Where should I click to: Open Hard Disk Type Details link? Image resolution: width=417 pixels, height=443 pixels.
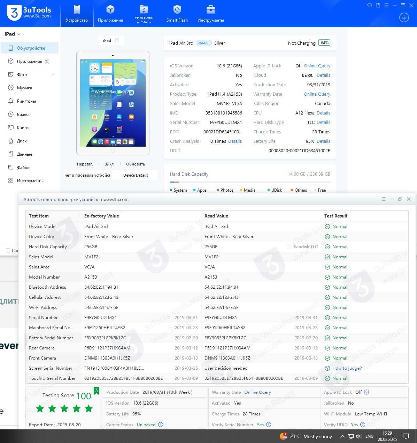pyautogui.click(x=323, y=122)
